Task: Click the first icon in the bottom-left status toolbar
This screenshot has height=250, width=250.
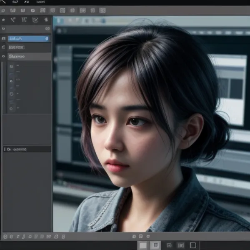Action: 5,237
